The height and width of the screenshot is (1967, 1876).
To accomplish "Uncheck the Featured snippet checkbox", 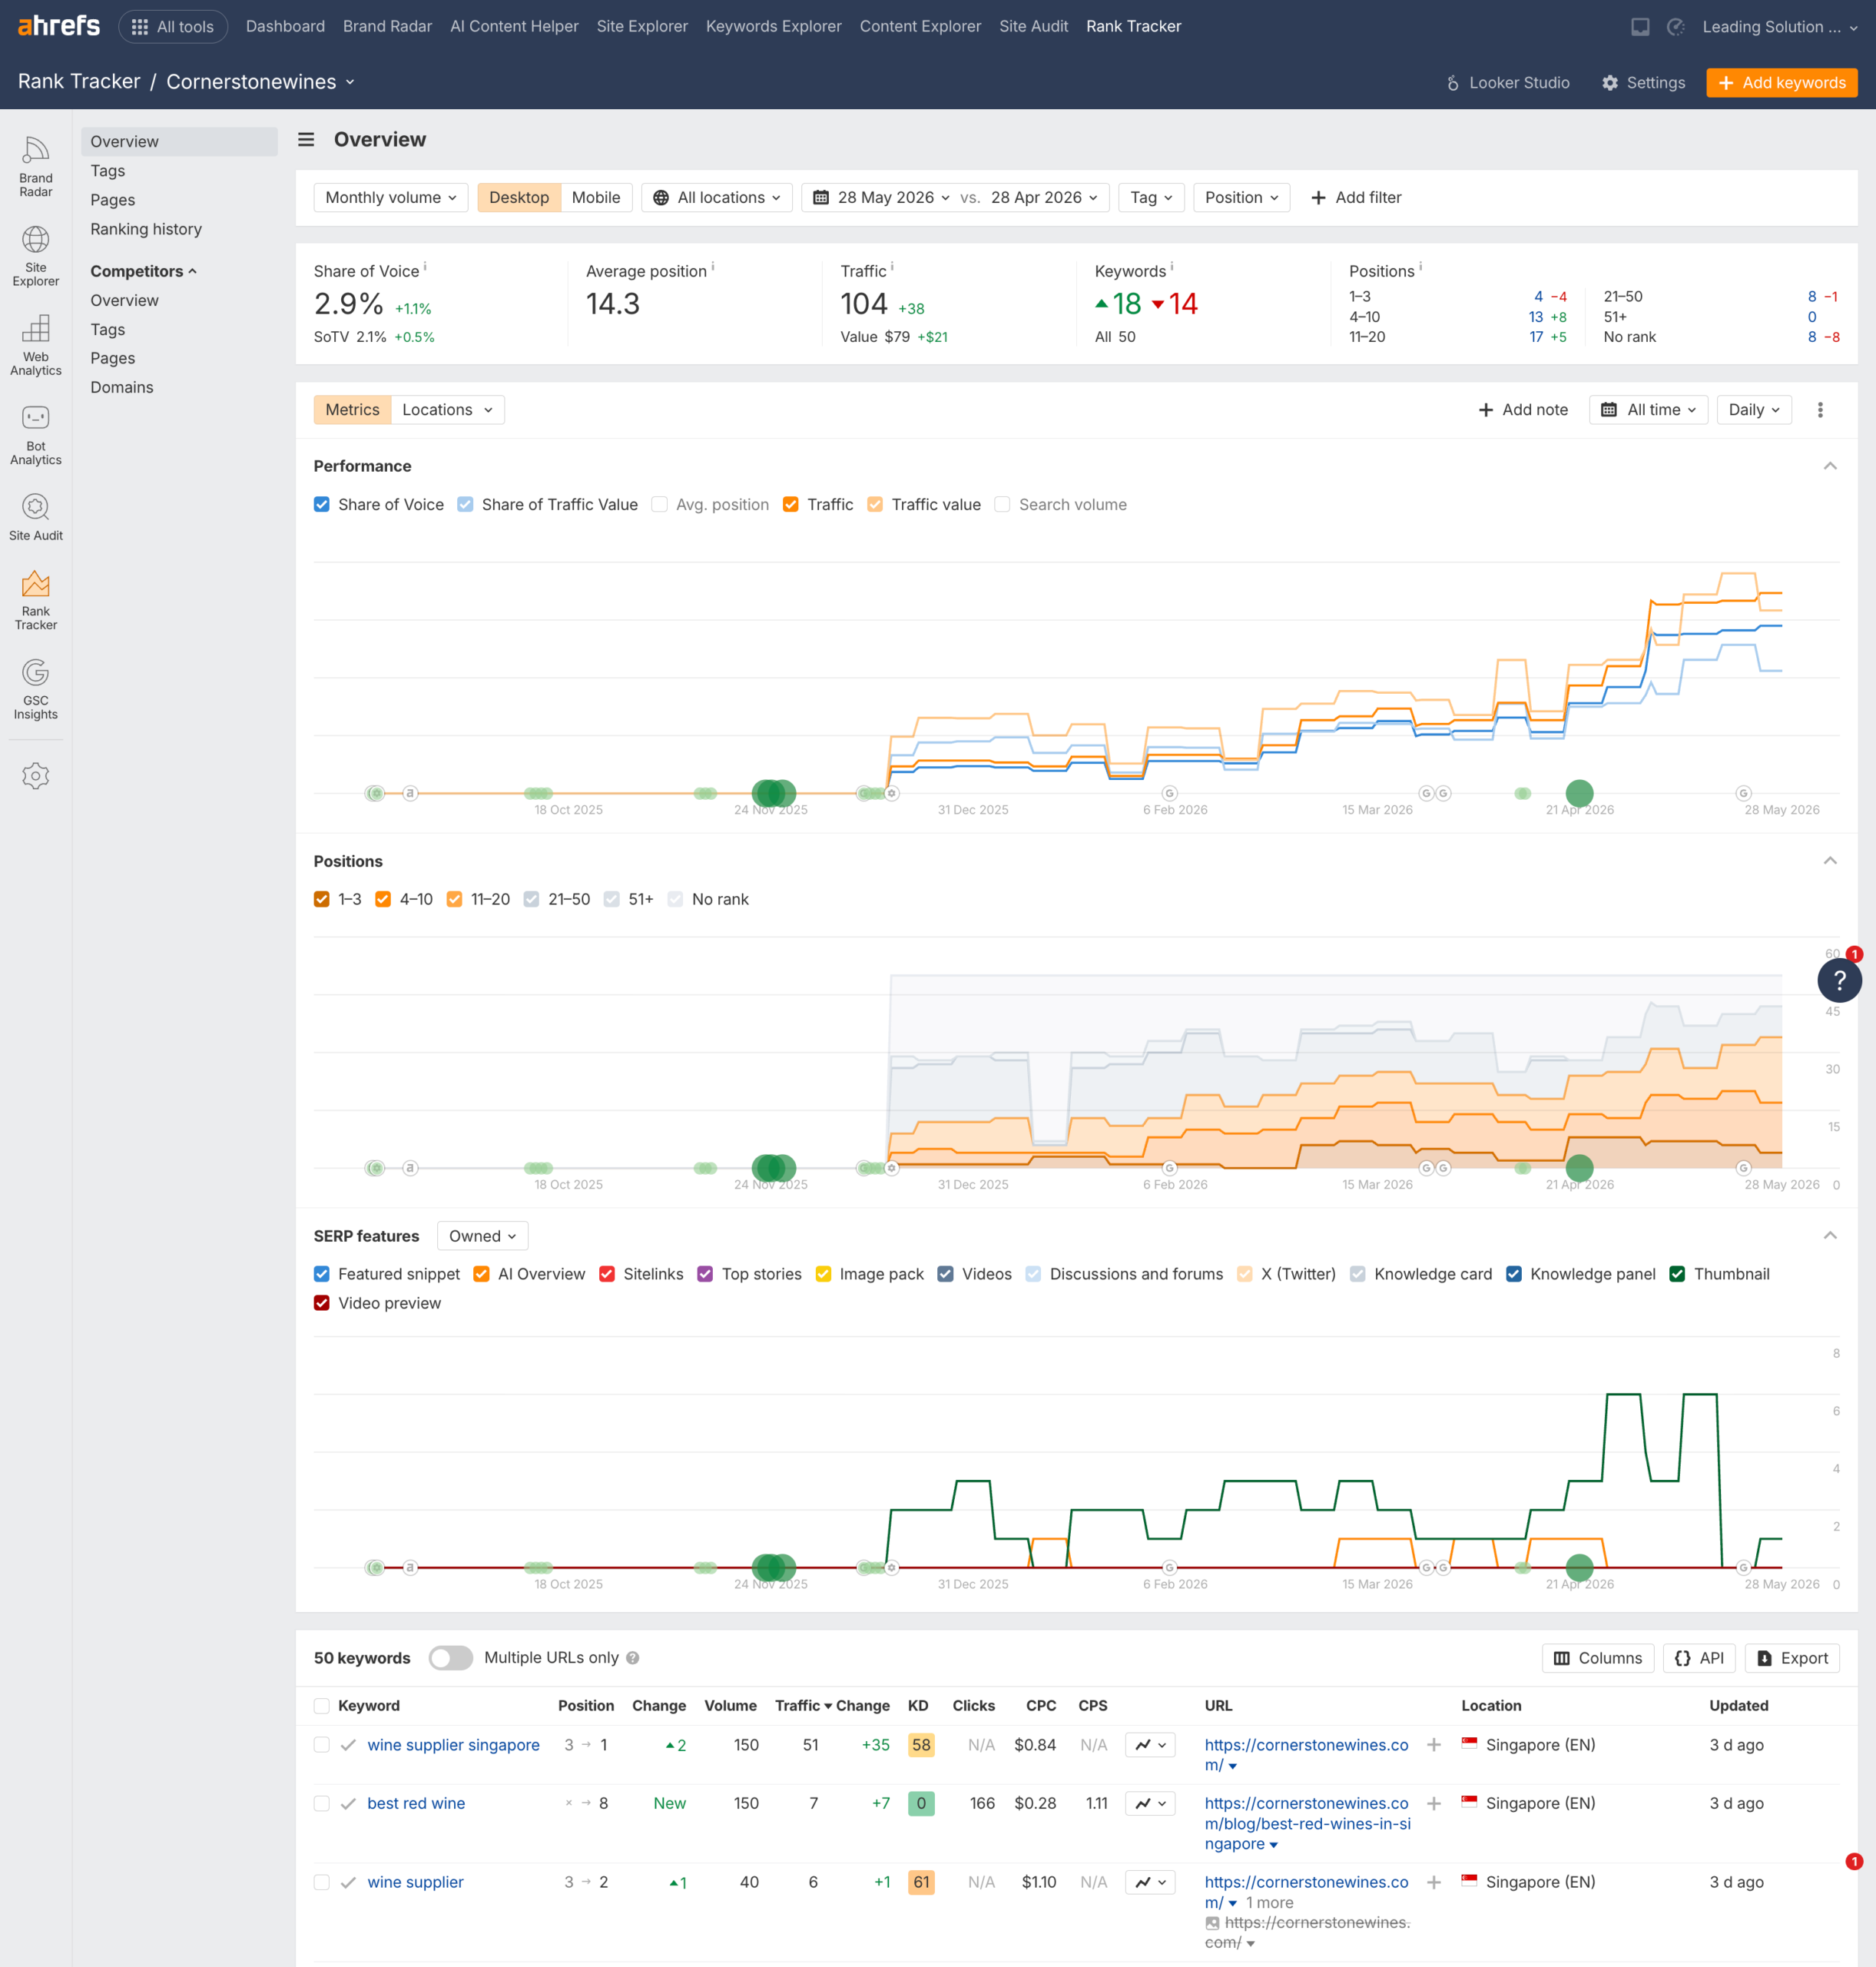I will [322, 1274].
